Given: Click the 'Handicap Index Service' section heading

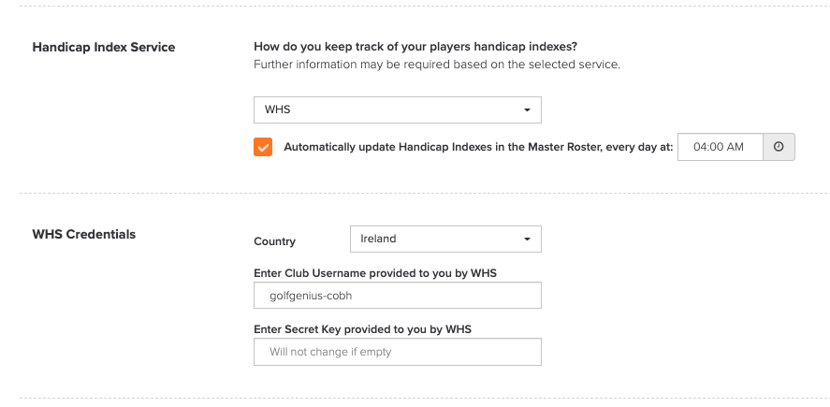Looking at the screenshot, I should (x=104, y=47).
